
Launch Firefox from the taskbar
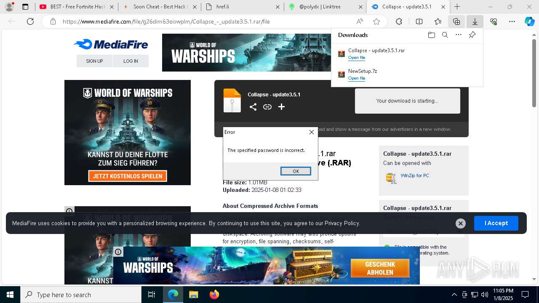pos(214,295)
